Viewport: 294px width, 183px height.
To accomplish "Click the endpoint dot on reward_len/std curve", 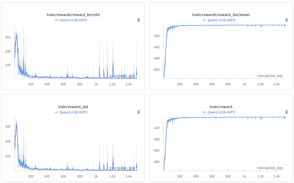I will coord(137,73).
